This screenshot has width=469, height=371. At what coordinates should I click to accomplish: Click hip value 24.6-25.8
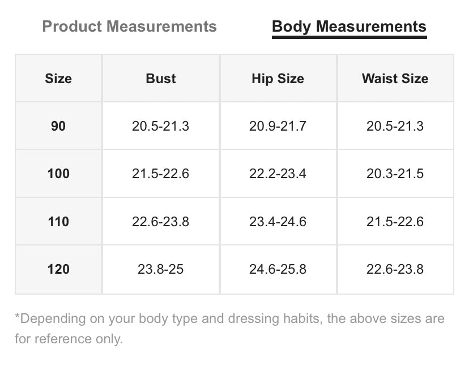(x=278, y=269)
